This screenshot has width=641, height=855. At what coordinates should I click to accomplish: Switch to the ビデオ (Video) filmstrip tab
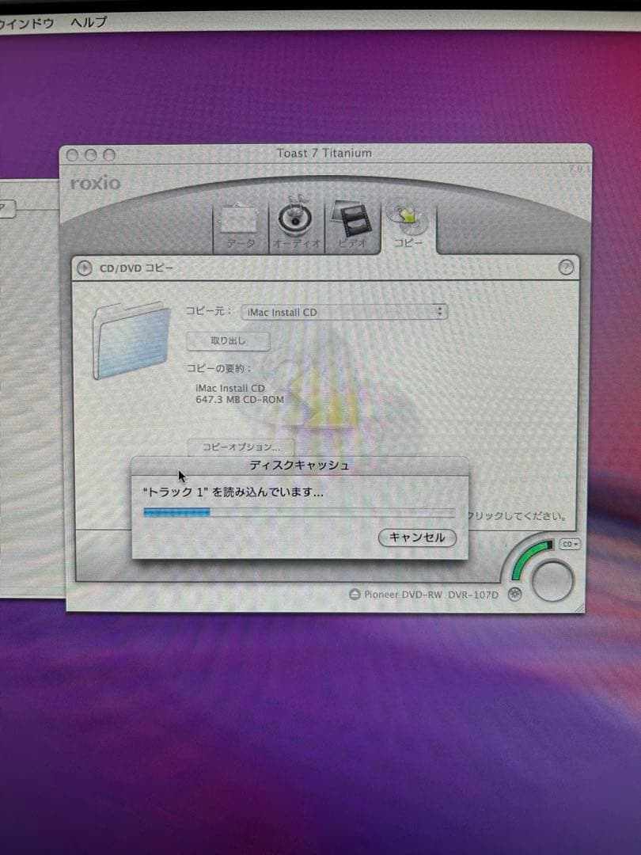coord(351,226)
